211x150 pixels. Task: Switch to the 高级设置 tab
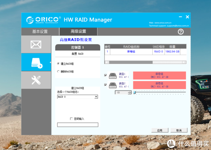click(x=78, y=32)
